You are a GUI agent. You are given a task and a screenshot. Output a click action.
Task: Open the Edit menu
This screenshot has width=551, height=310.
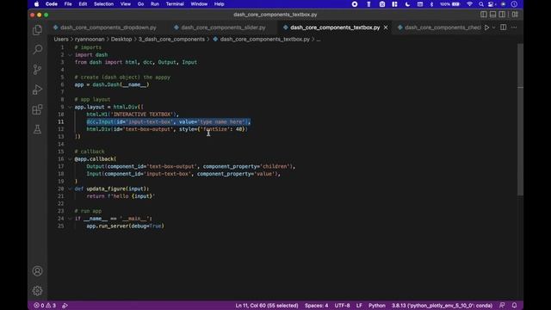point(83,4)
